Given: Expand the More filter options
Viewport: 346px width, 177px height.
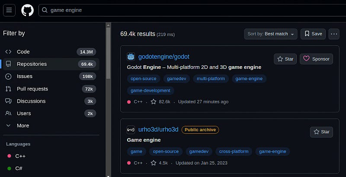Looking at the screenshot, I should click(51, 126).
